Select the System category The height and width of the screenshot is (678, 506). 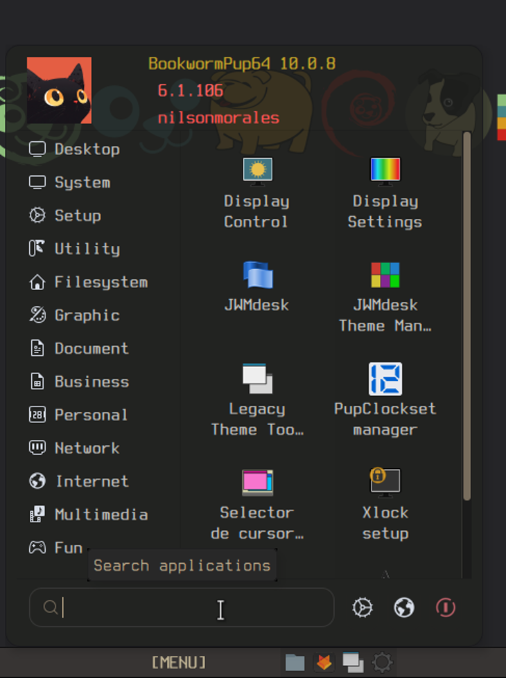point(69,182)
